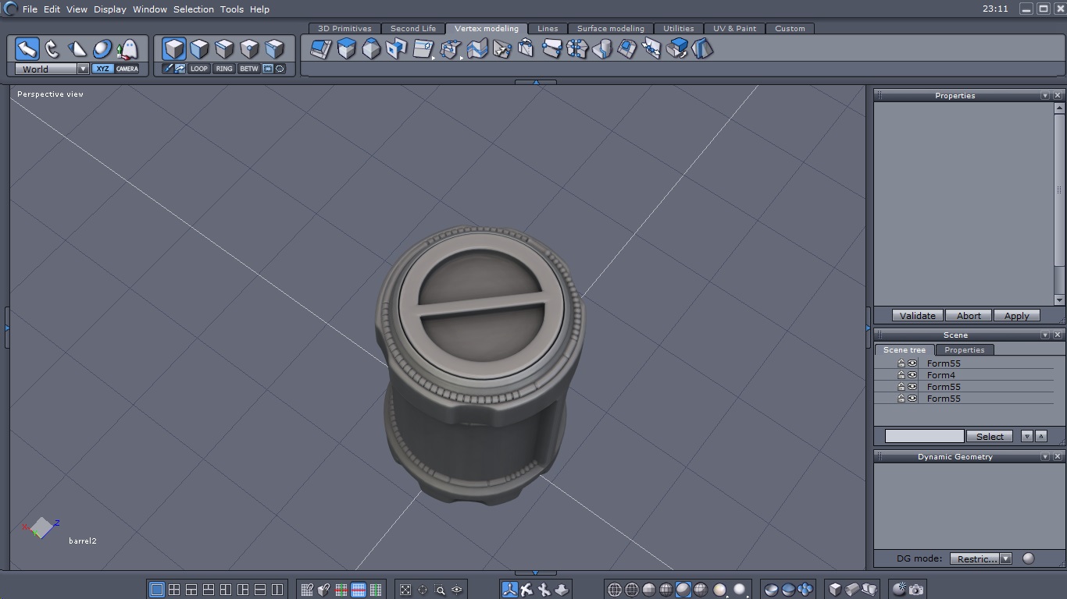
Task: Toggle visibility eye of Form4
Action: coord(912,375)
